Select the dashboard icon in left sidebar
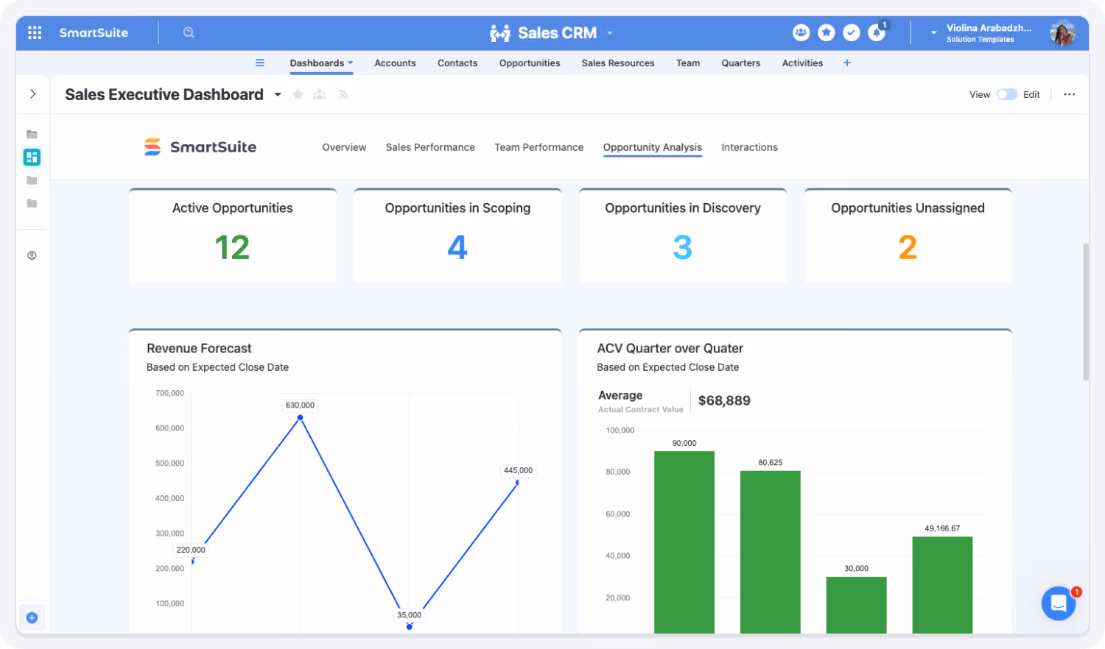 pyautogui.click(x=32, y=157)
